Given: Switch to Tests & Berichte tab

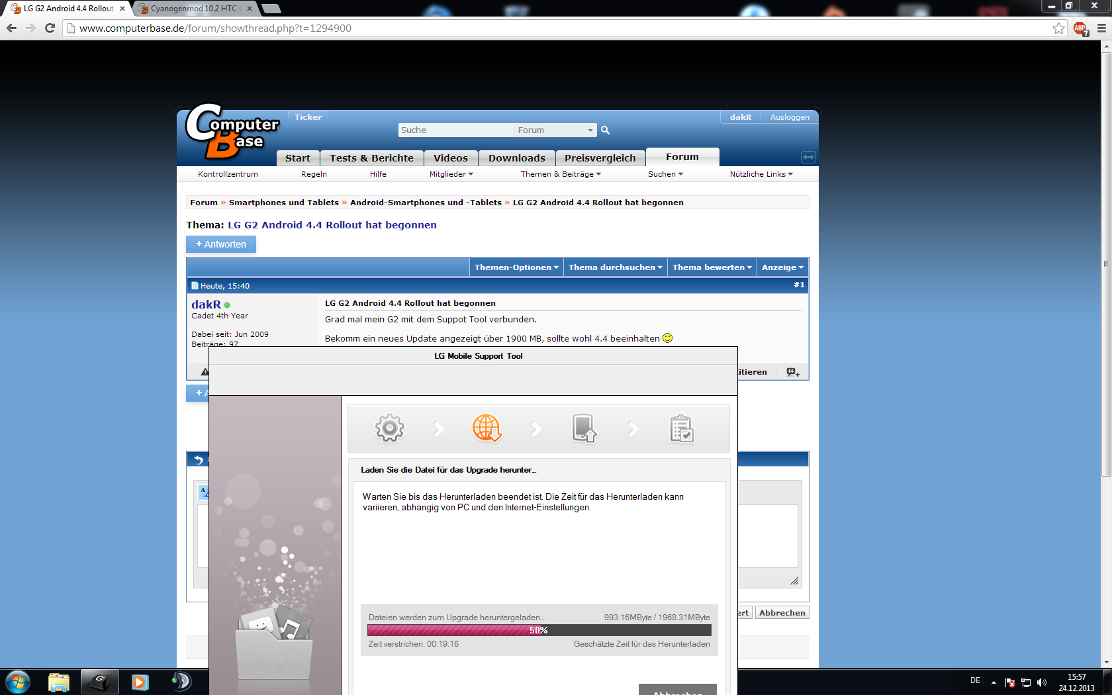Looking at the screenshot, I should click(x=372, y=158).
